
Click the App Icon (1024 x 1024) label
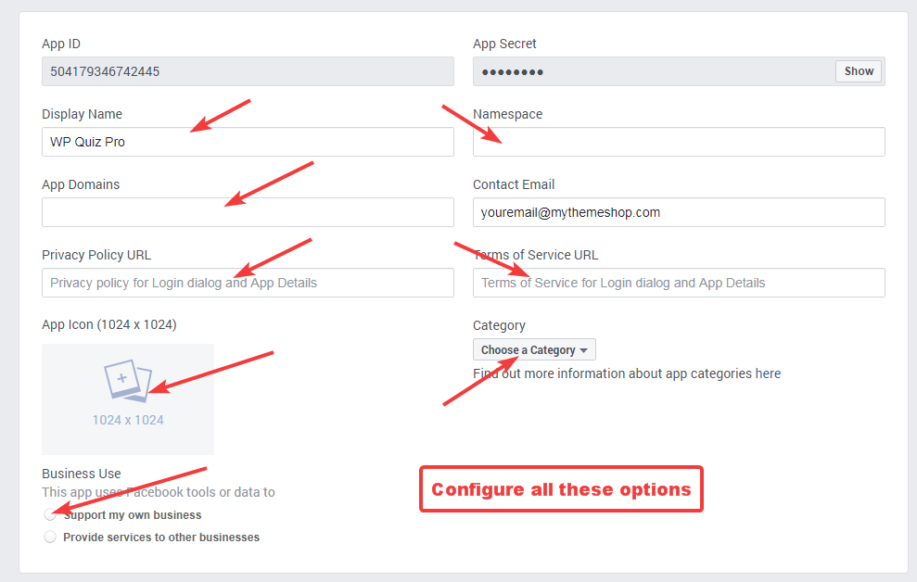click(109, 325)
